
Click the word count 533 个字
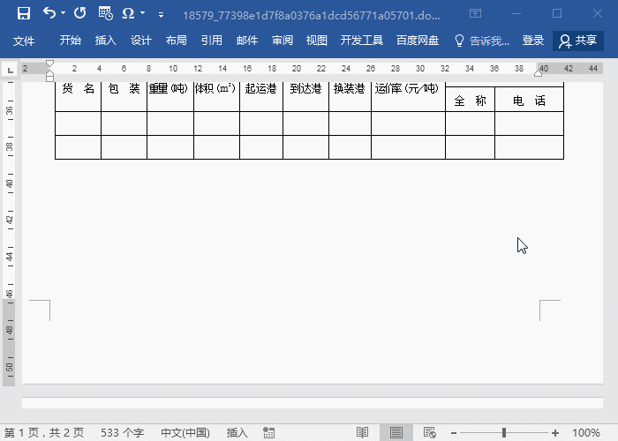point(122,433)
